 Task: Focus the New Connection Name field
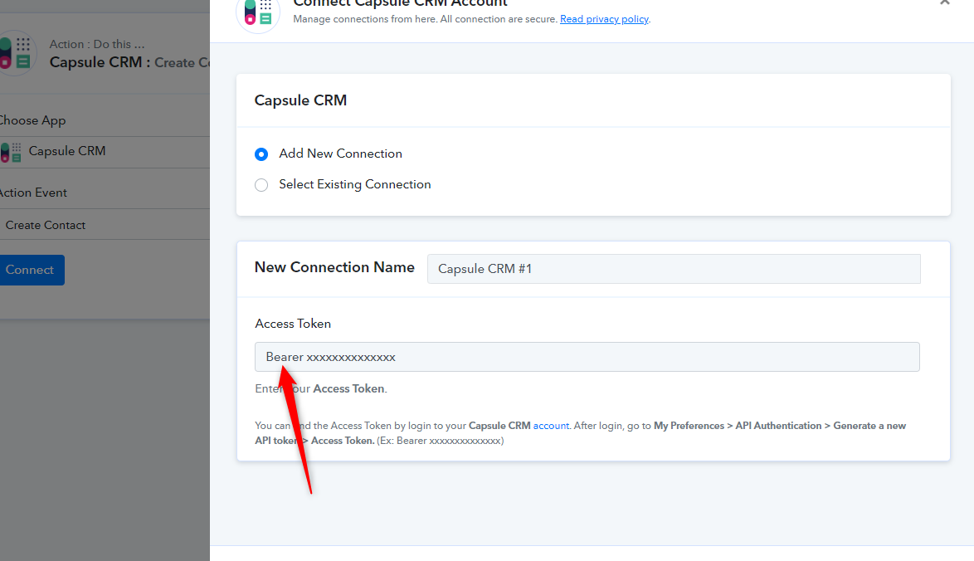(674, 269)
